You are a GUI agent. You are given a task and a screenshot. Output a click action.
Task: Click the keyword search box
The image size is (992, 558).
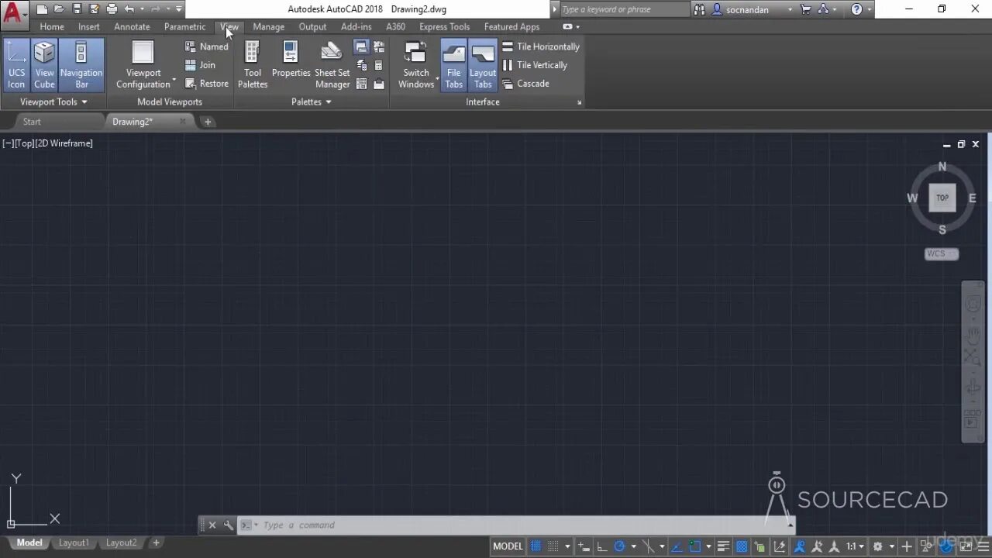pyautogui.click(x=624, y=9)
